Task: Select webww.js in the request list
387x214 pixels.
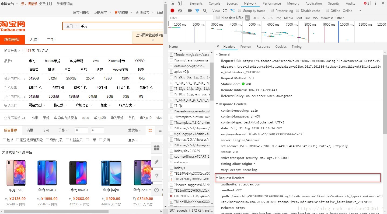Action: (181, 162)
